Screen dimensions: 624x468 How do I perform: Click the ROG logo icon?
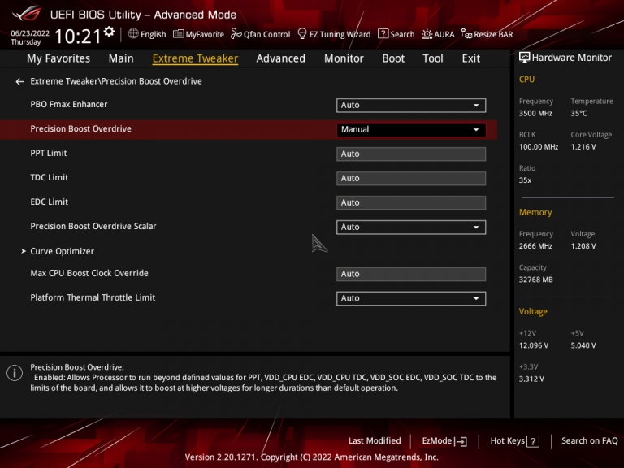[27, 14]
